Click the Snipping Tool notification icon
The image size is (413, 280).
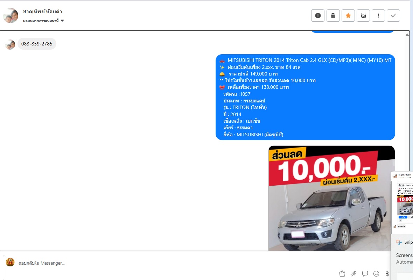(399, 242)
